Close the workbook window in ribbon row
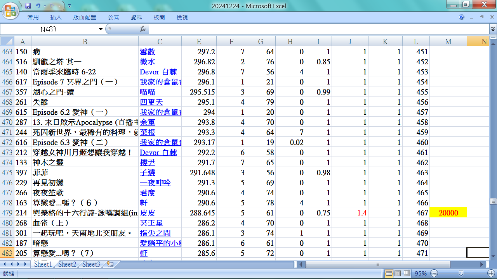 coord(491,17)
